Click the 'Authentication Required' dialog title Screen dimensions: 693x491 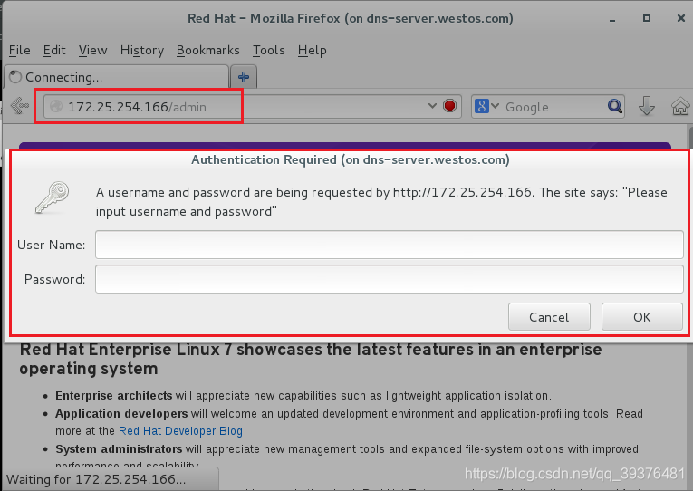tap(350, 159)
